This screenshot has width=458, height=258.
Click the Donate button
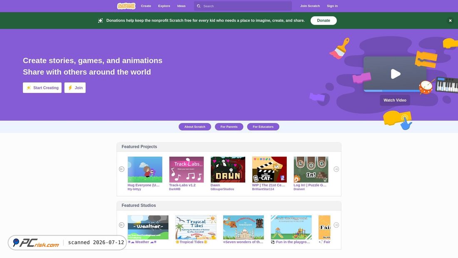[x=324, y=20]
